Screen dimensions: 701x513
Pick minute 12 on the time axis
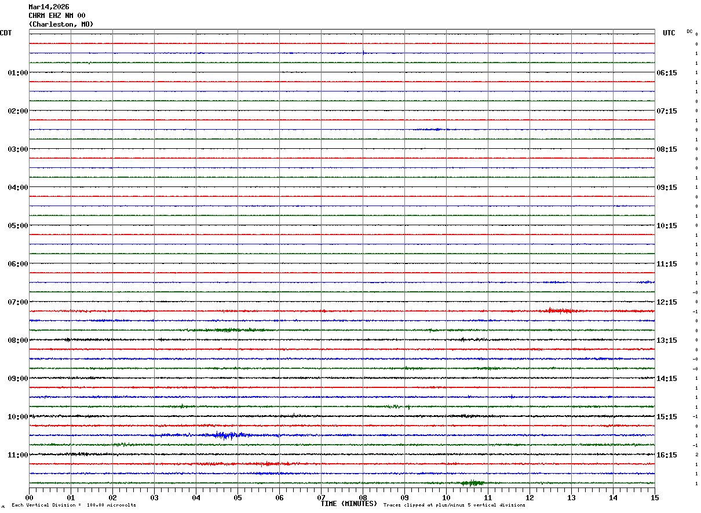[x=530, y=497]
